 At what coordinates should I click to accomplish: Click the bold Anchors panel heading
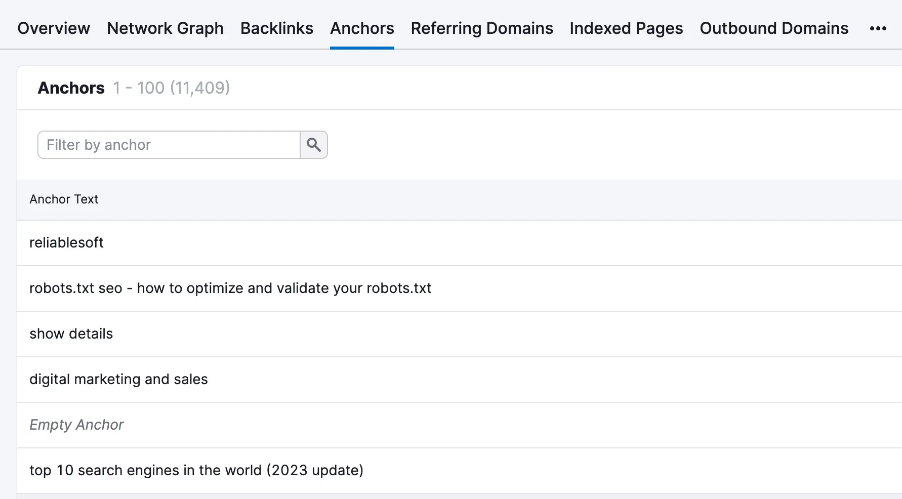click(x=71, y=88)
